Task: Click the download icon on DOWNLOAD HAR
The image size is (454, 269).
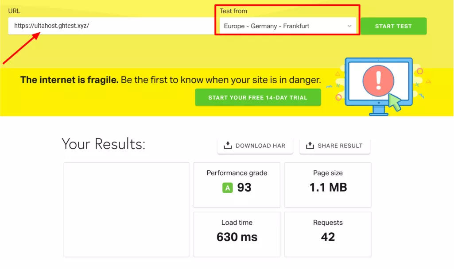Action: (228, 145)
